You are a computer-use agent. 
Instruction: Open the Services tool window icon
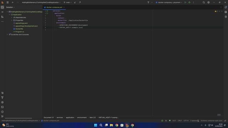(x=2, y=102)
